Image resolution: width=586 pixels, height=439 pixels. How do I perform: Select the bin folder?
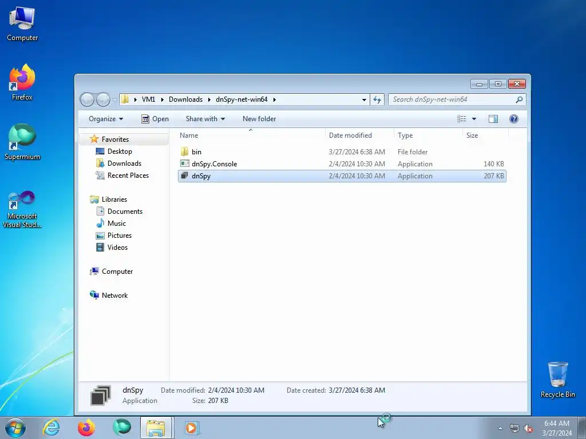342,152
